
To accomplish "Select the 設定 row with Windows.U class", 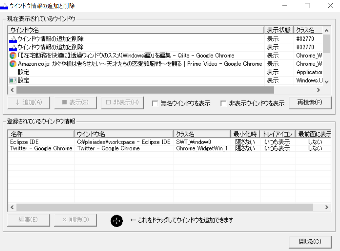I will (165, 80).
